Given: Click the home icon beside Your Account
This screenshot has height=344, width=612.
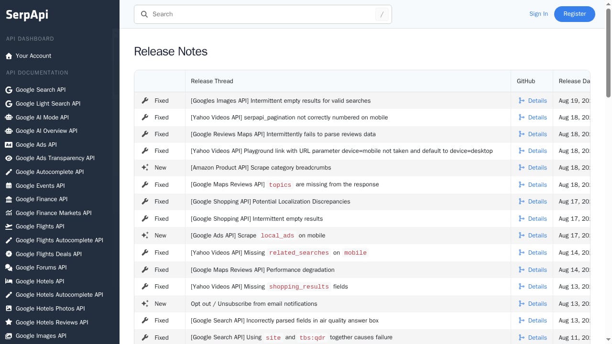Looking at the screenshot, I should (x=9, y=56).
